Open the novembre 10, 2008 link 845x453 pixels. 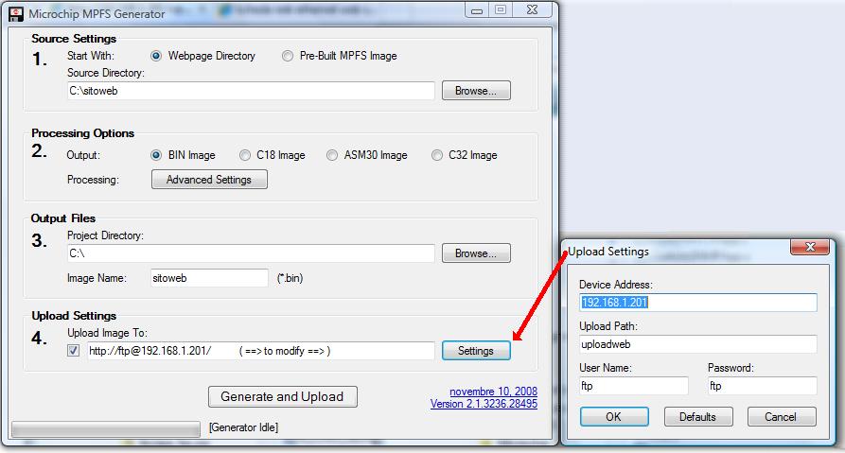493,392
